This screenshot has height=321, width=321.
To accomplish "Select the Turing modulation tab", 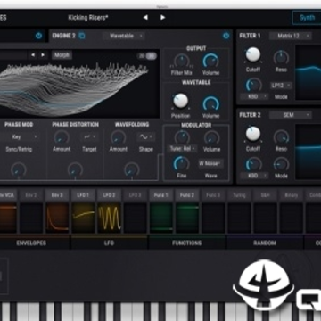I will (239, 195).
